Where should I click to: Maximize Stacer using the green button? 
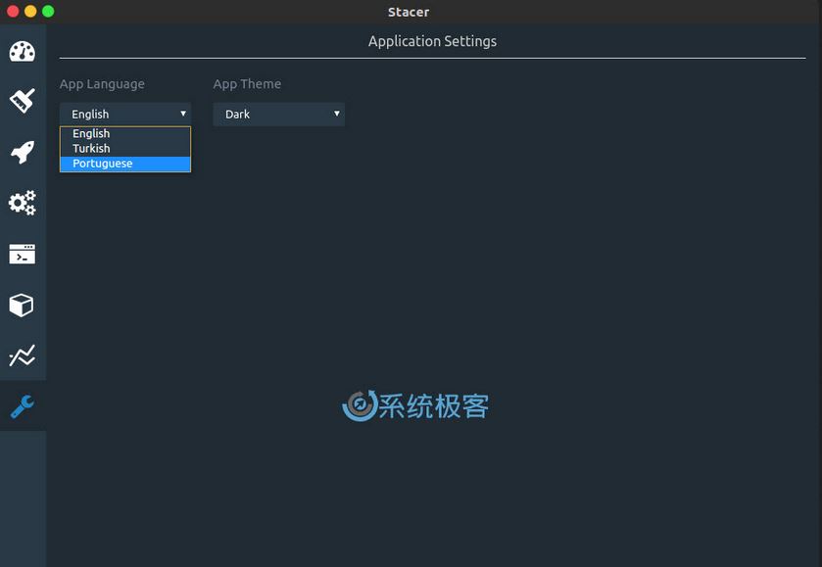[x=48, y=12]
